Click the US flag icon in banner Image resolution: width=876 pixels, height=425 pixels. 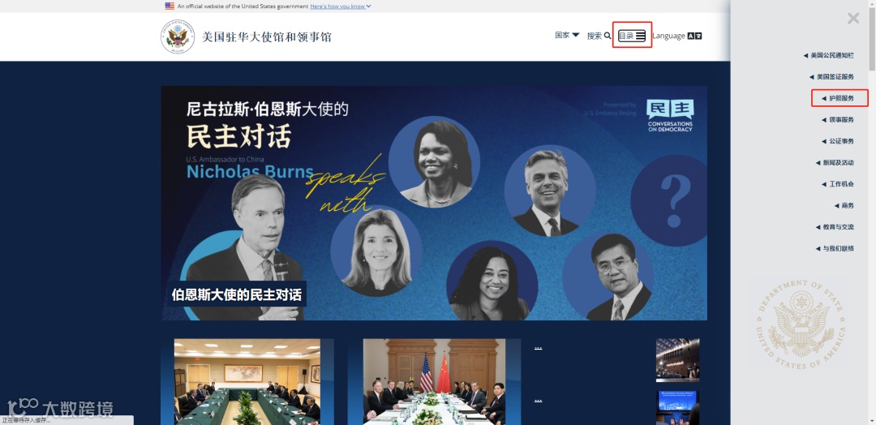(x=170, y=6)
